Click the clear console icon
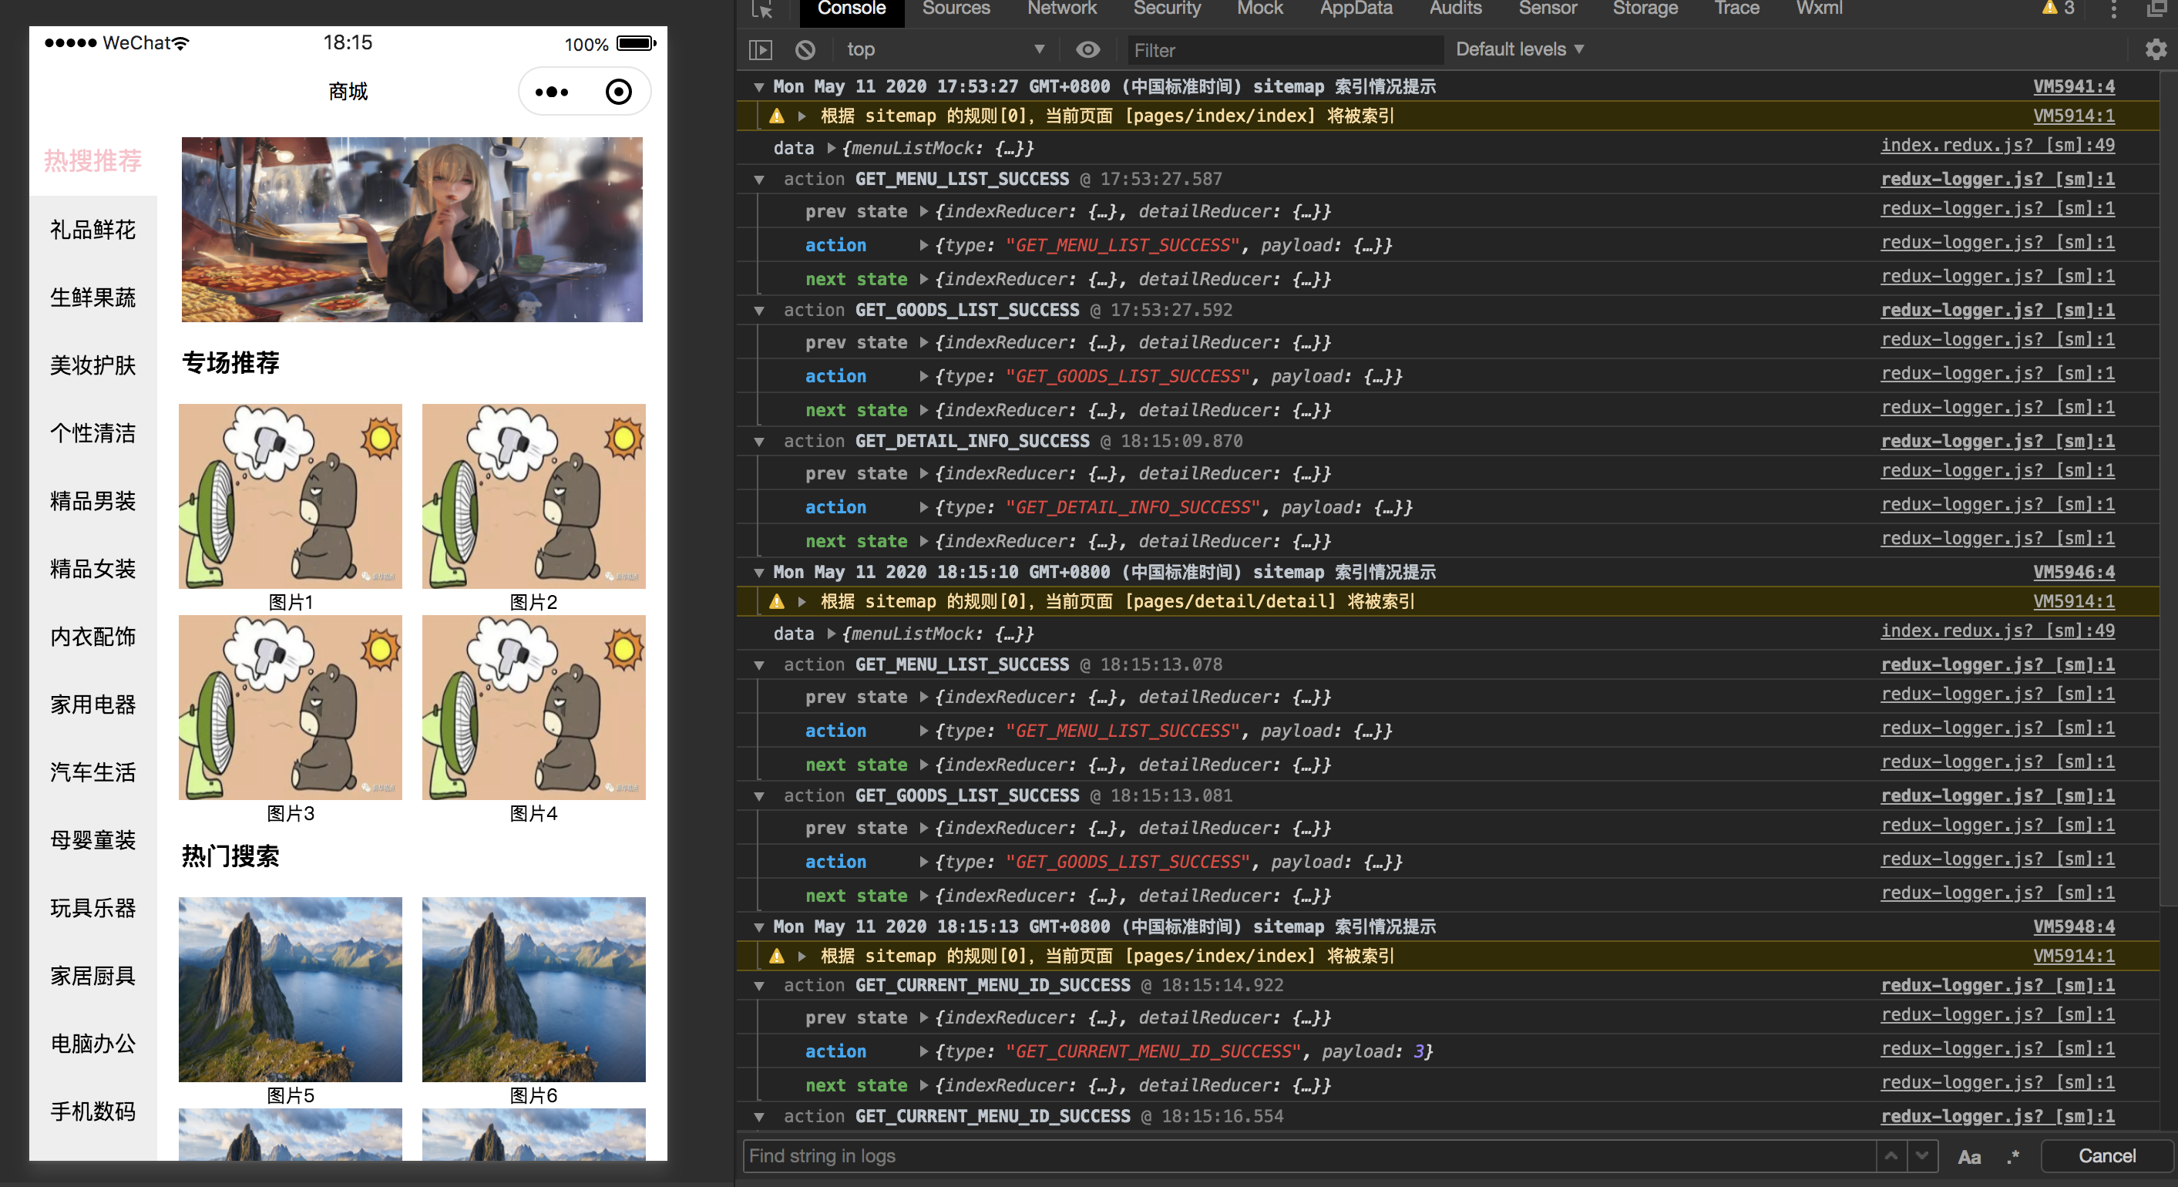The image size is (2178, 1187). point(805,50)
